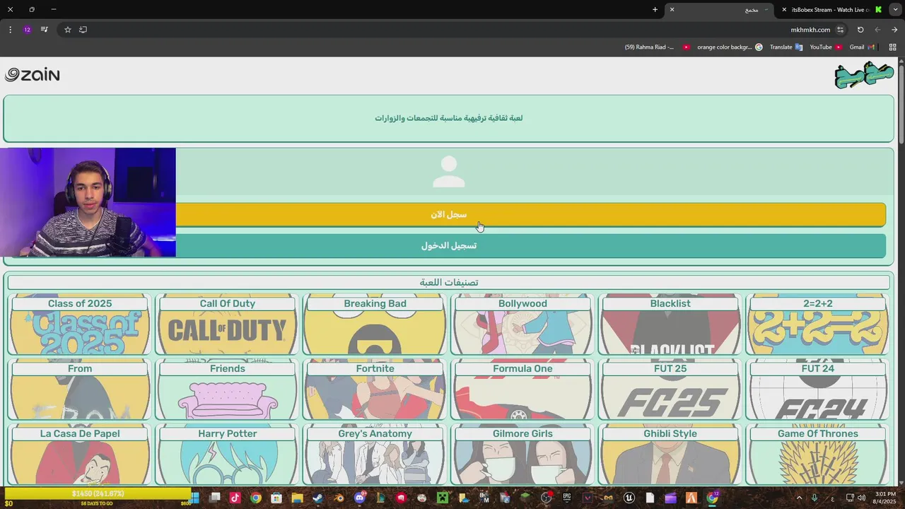This screenshot has width=905, height=509.
Task: Open Epic Games Launcher in taskbar
Action: click(x=567, y=498)
